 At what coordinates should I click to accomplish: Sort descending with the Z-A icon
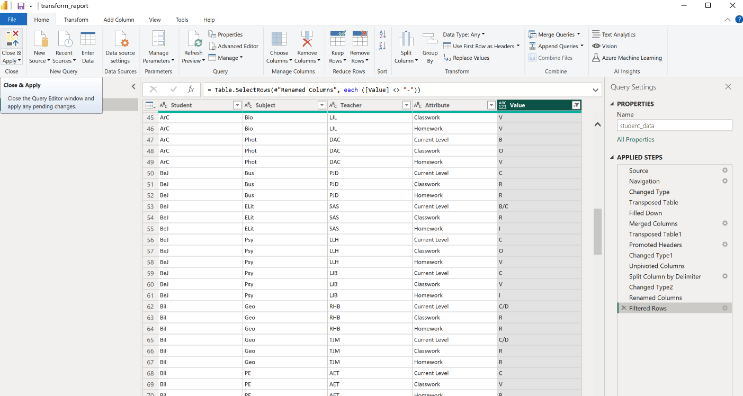pyautogui.click(x=382, y=46)
